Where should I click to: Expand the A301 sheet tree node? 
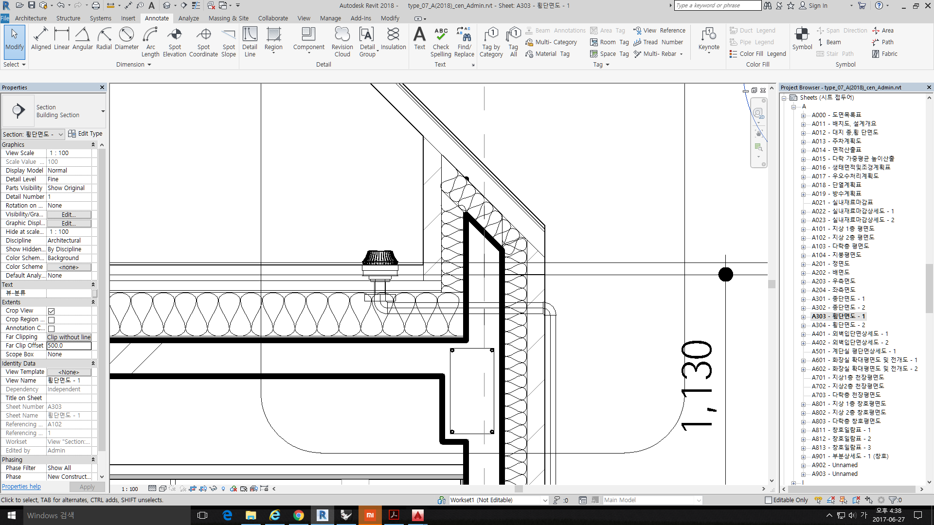coord(803,299)
